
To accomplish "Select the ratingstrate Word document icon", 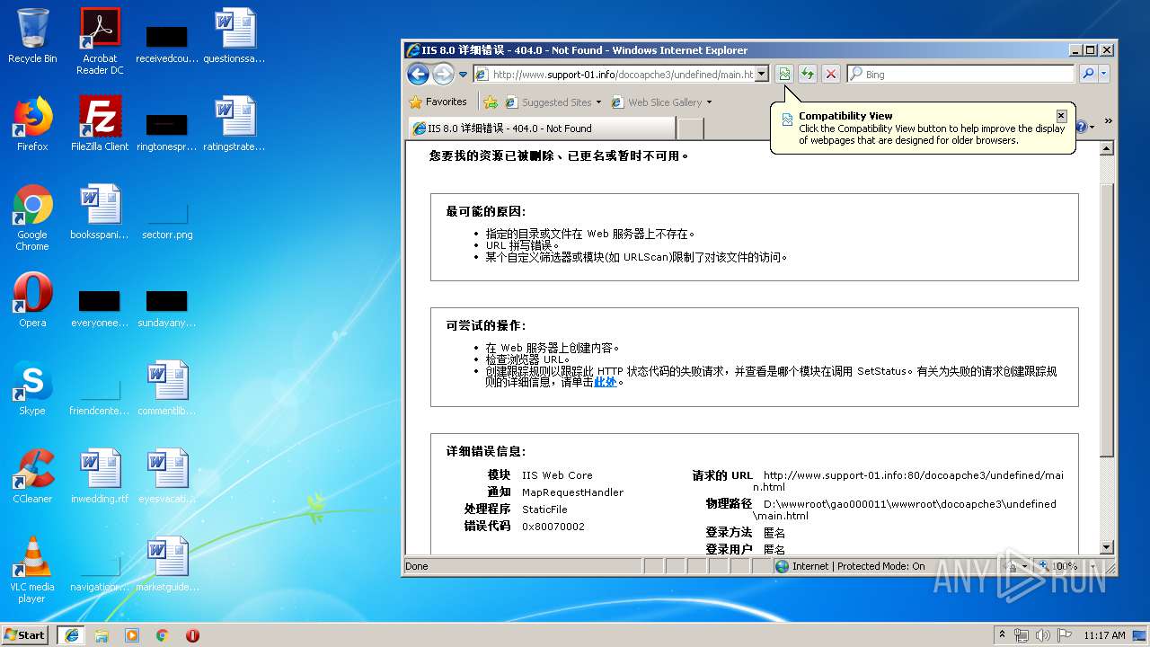I will pos(234,124).
